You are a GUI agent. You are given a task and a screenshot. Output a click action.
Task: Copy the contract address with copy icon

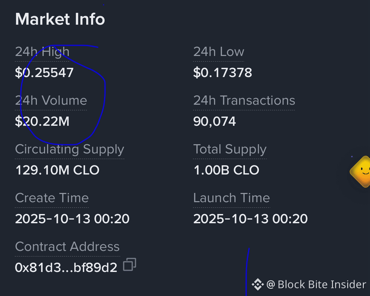point(130,264)
